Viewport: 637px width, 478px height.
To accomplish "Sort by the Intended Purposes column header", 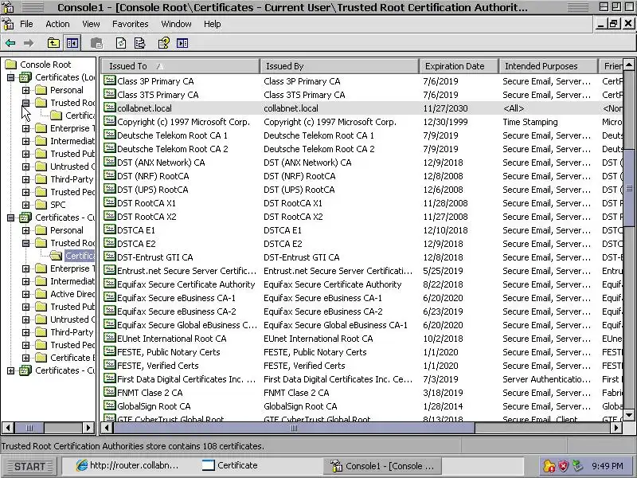I will pyautogui.click(x=548, y=66).
